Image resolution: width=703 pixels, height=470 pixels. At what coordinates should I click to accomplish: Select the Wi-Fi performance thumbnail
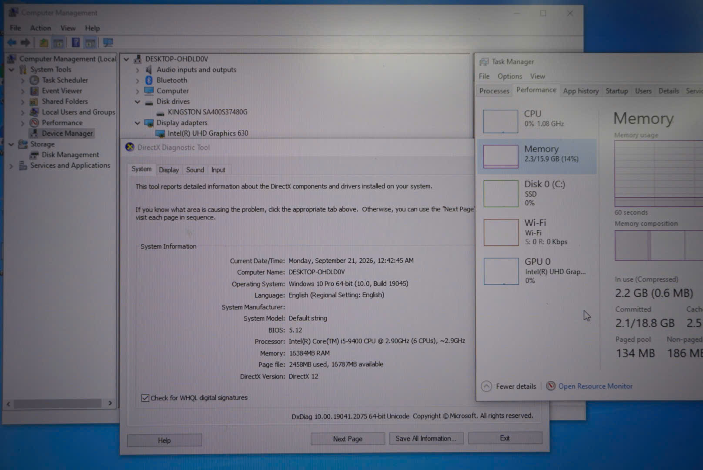click(x=501, y=232)
